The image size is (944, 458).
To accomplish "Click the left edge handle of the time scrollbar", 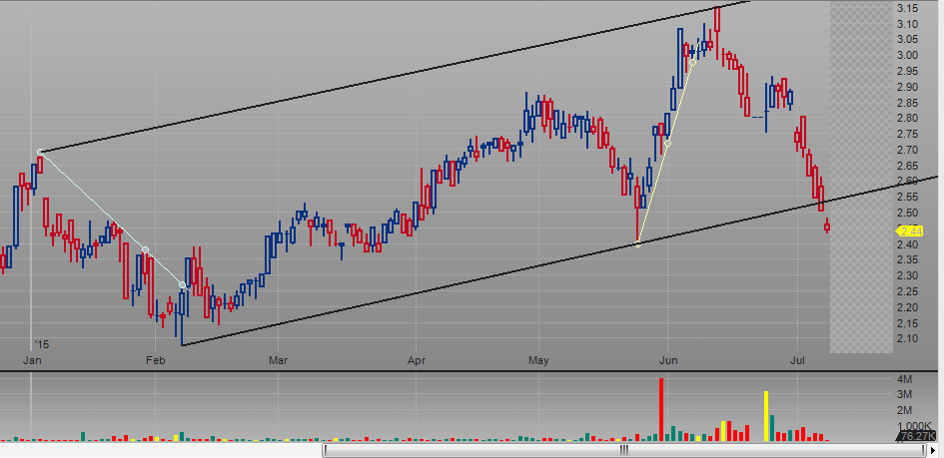I will coord(325,450).
